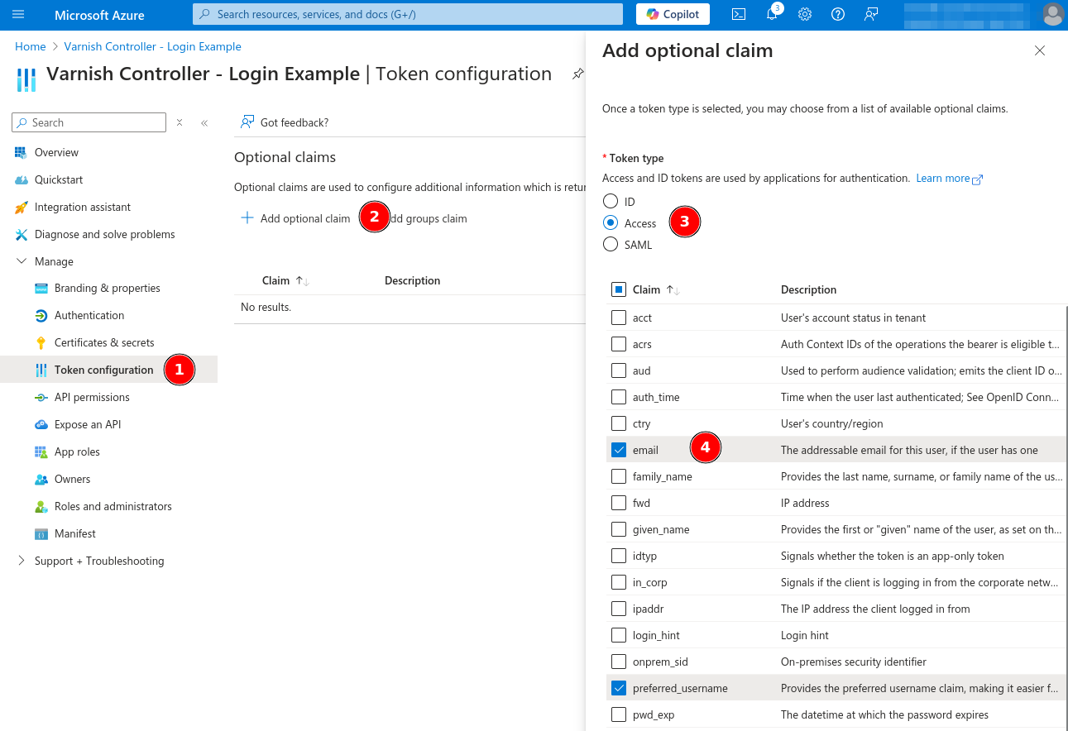Click the Got feedback person icon

pyautogui.click(x=247, y=122)
